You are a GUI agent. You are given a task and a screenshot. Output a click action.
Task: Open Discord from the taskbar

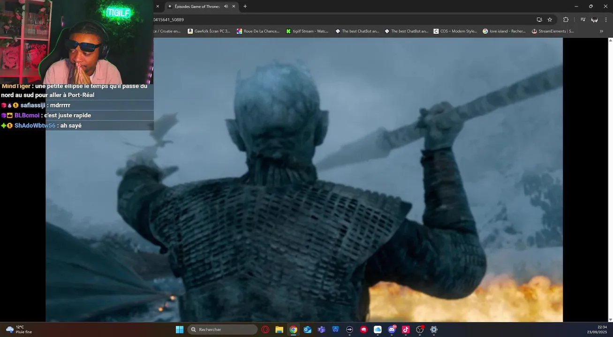click(392, 330)
